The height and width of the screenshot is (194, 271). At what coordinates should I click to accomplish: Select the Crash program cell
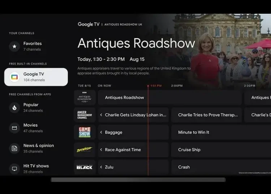pos(221,167)
